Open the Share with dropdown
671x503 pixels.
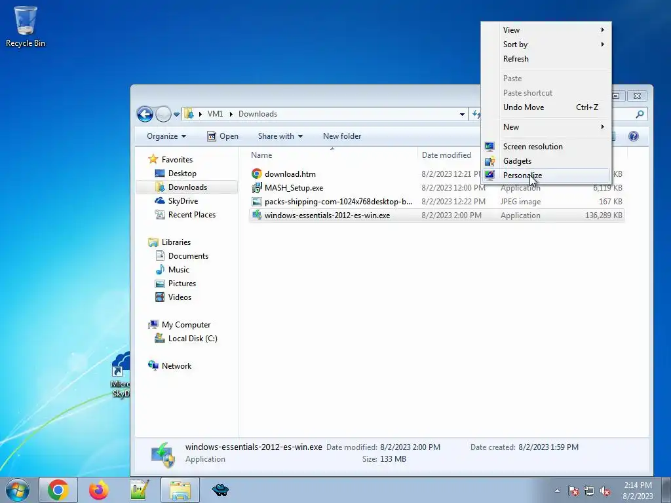(x=280, y=136)
